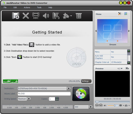Screen dimensions: 133x114
Task: Click the Add Video File(s) icon in instructions
Action: tap(32, 45)
